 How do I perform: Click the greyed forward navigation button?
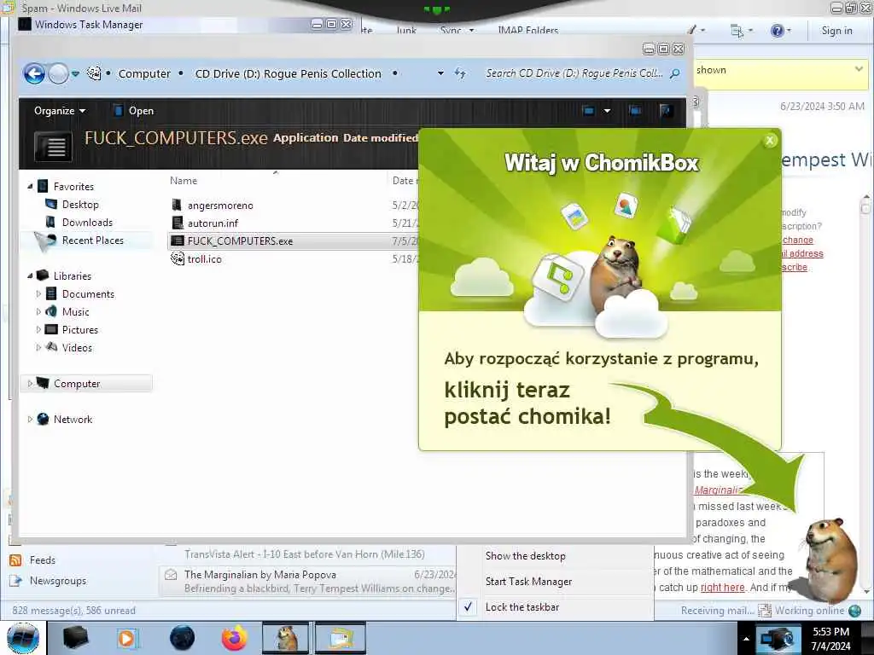(59, 73)
